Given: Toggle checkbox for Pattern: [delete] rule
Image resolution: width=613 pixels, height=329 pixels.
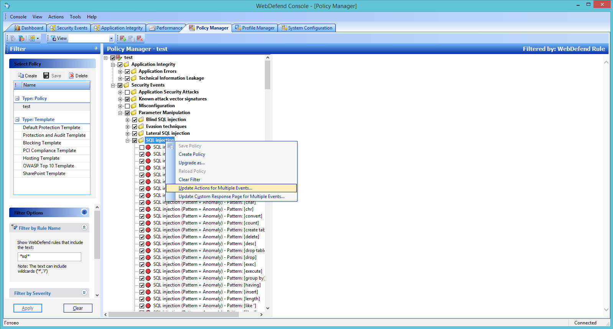Looking at the screenshot, I should tap(142, 237).
